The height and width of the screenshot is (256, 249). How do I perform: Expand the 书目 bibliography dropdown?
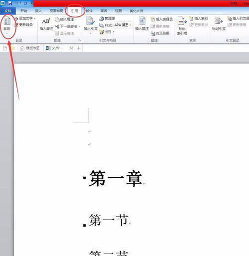[114, 32]
